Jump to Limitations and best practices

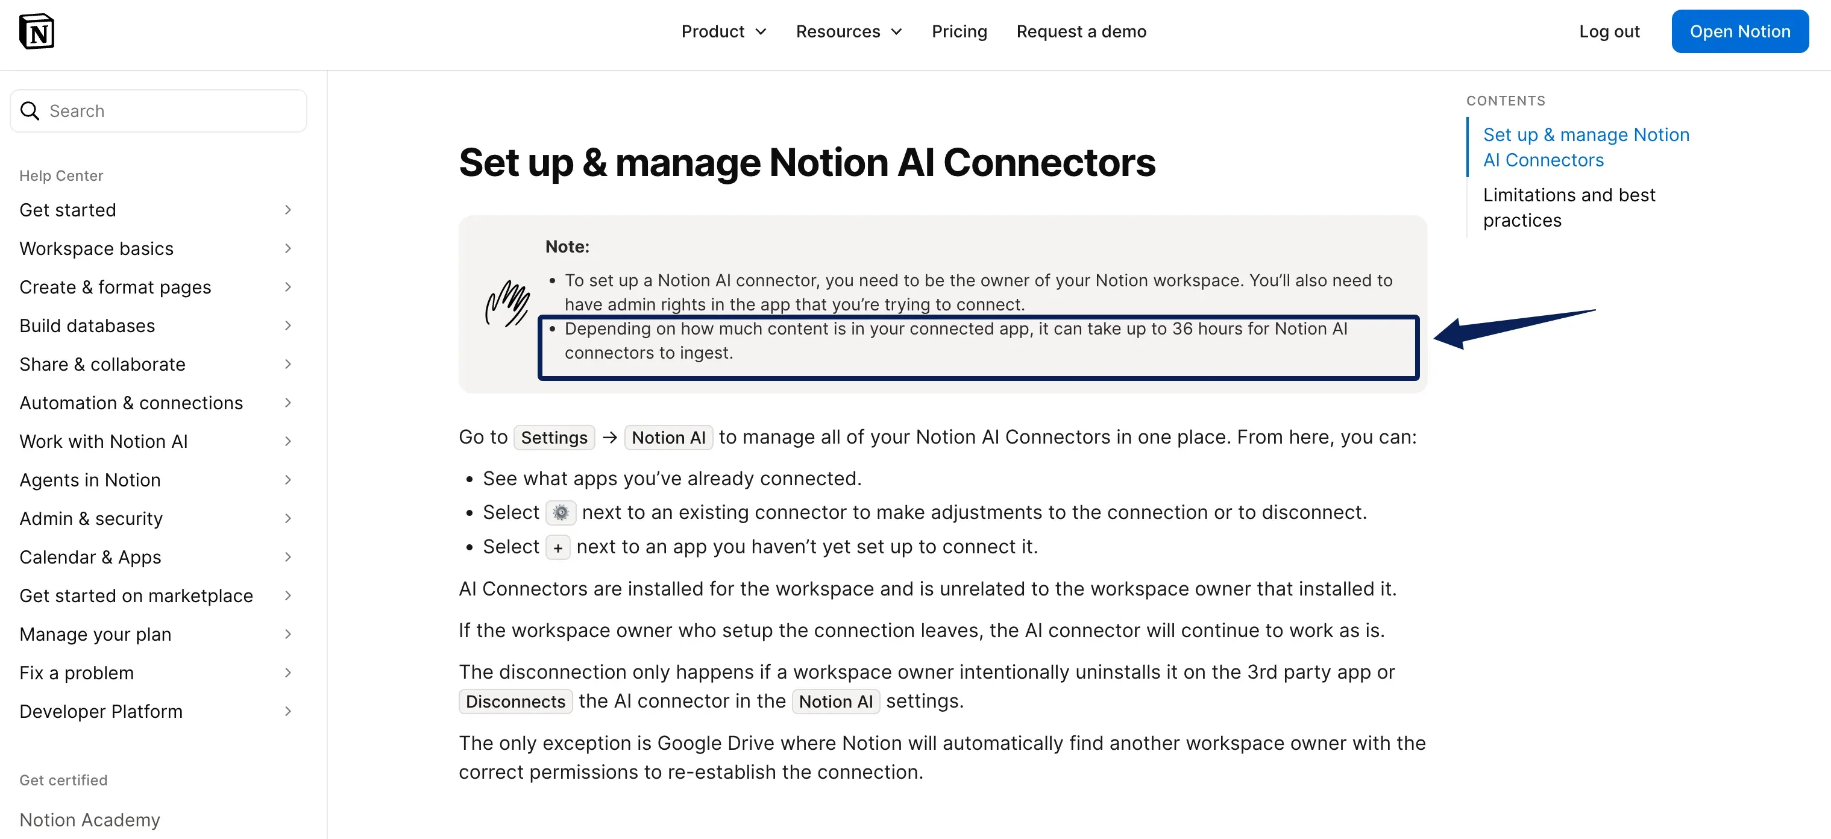coord(1569,207)
